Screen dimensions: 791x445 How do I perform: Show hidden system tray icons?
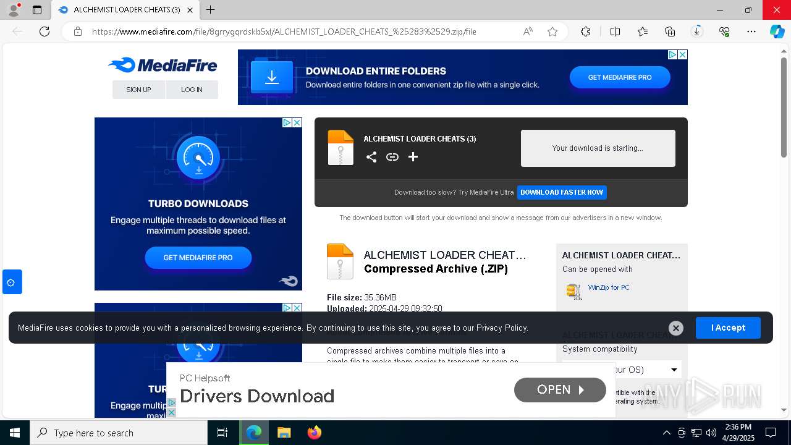coord(666,433)
